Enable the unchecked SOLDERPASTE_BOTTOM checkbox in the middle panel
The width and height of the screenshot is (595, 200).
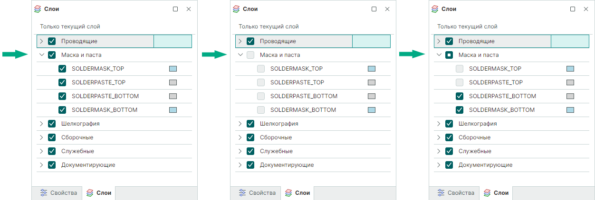(261, 96)
